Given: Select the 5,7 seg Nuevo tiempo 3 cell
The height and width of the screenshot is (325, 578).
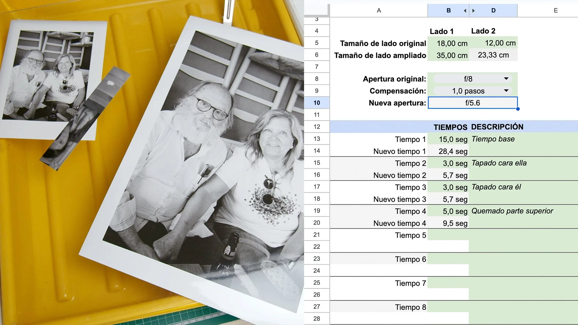Looking at the screenshot, I should click(x=448, y=199).
